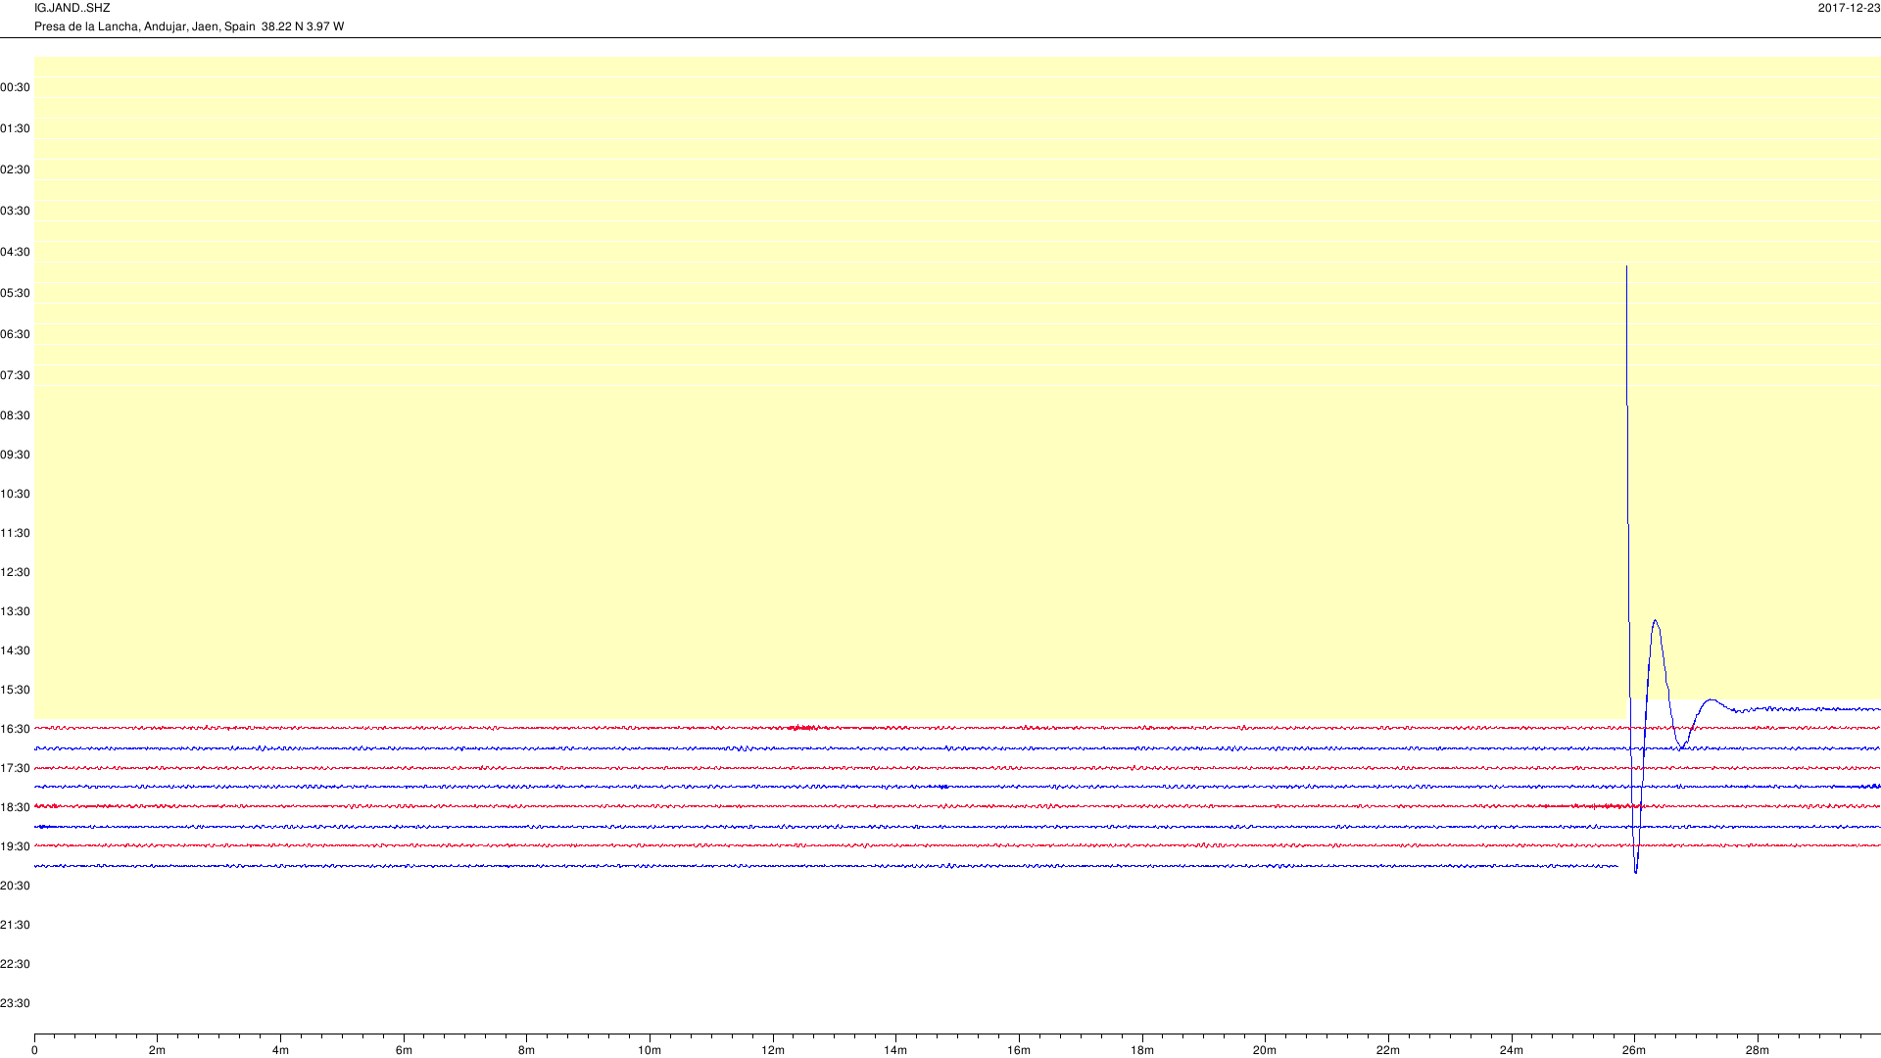This screenshot has height=1058, width=1881.
Task: Click the 16:30 time row label
Action: click(x=15, y=729)
